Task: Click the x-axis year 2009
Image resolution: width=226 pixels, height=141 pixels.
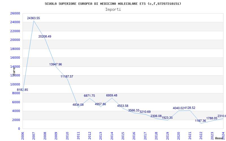Action: coord(56,135)
